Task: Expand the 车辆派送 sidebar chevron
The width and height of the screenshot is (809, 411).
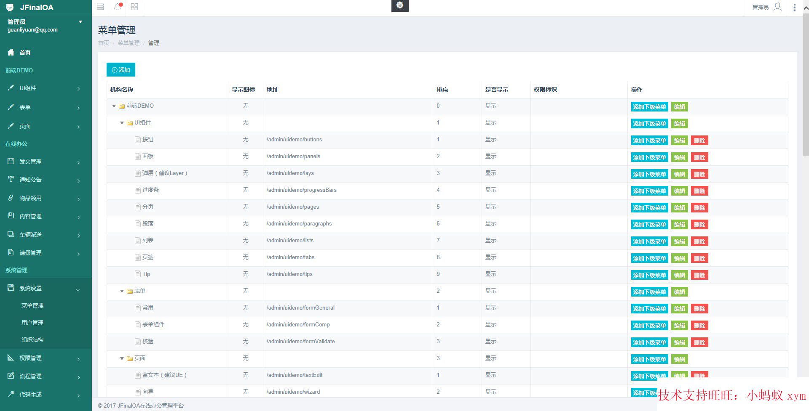Action: 79,236
